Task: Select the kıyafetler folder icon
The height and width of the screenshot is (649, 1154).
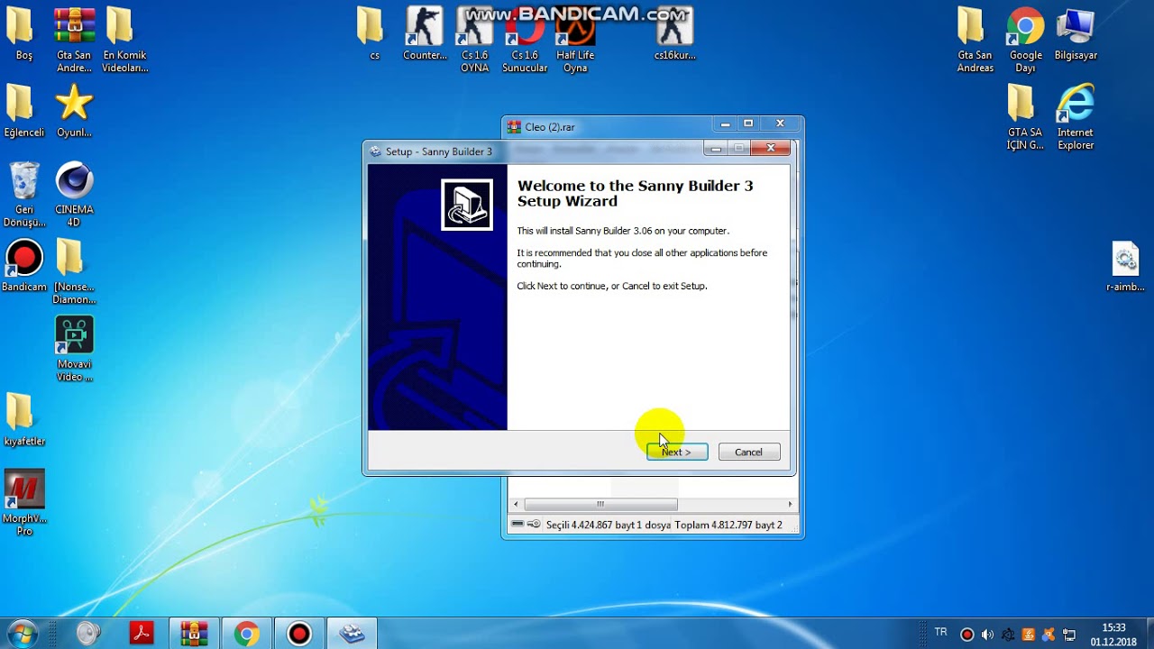Action: coord(24,421)
